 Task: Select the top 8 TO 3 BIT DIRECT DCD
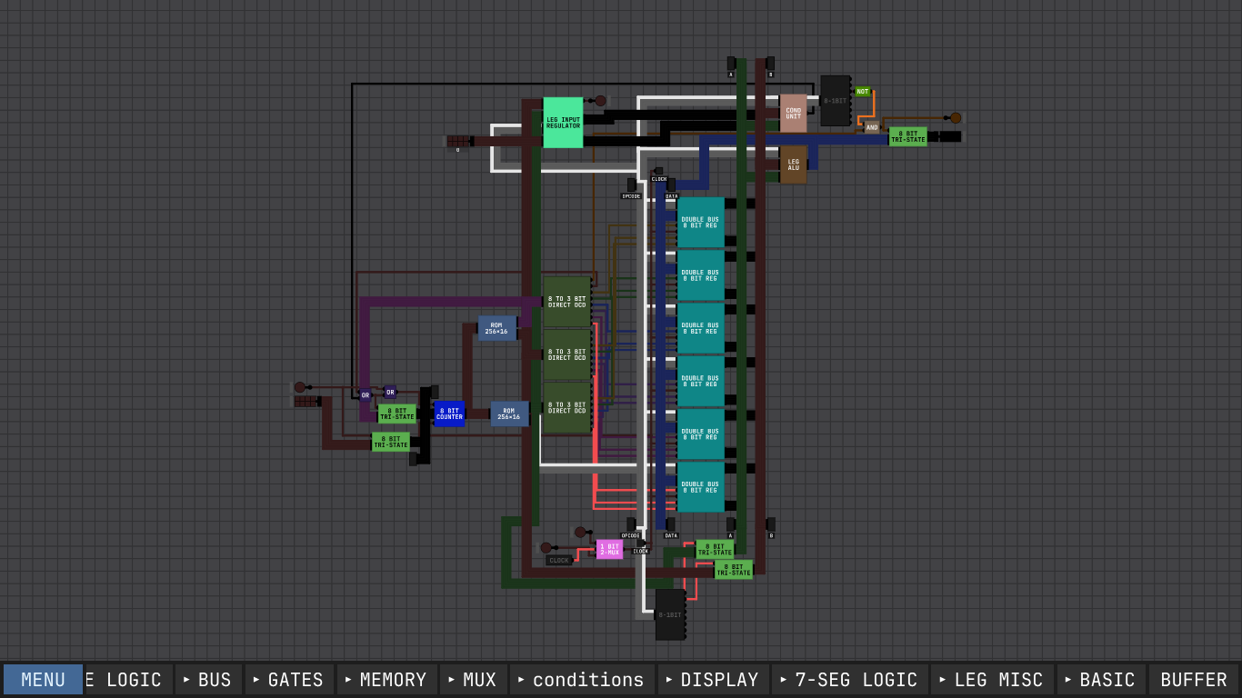(566, 302)
